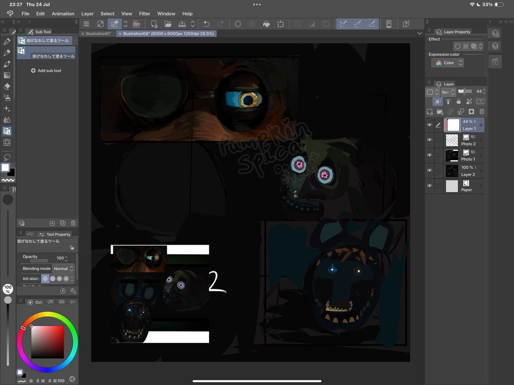Viewport: 514px width, 385px height.
Task: Create a new raster layer
Action: point(430,112)
